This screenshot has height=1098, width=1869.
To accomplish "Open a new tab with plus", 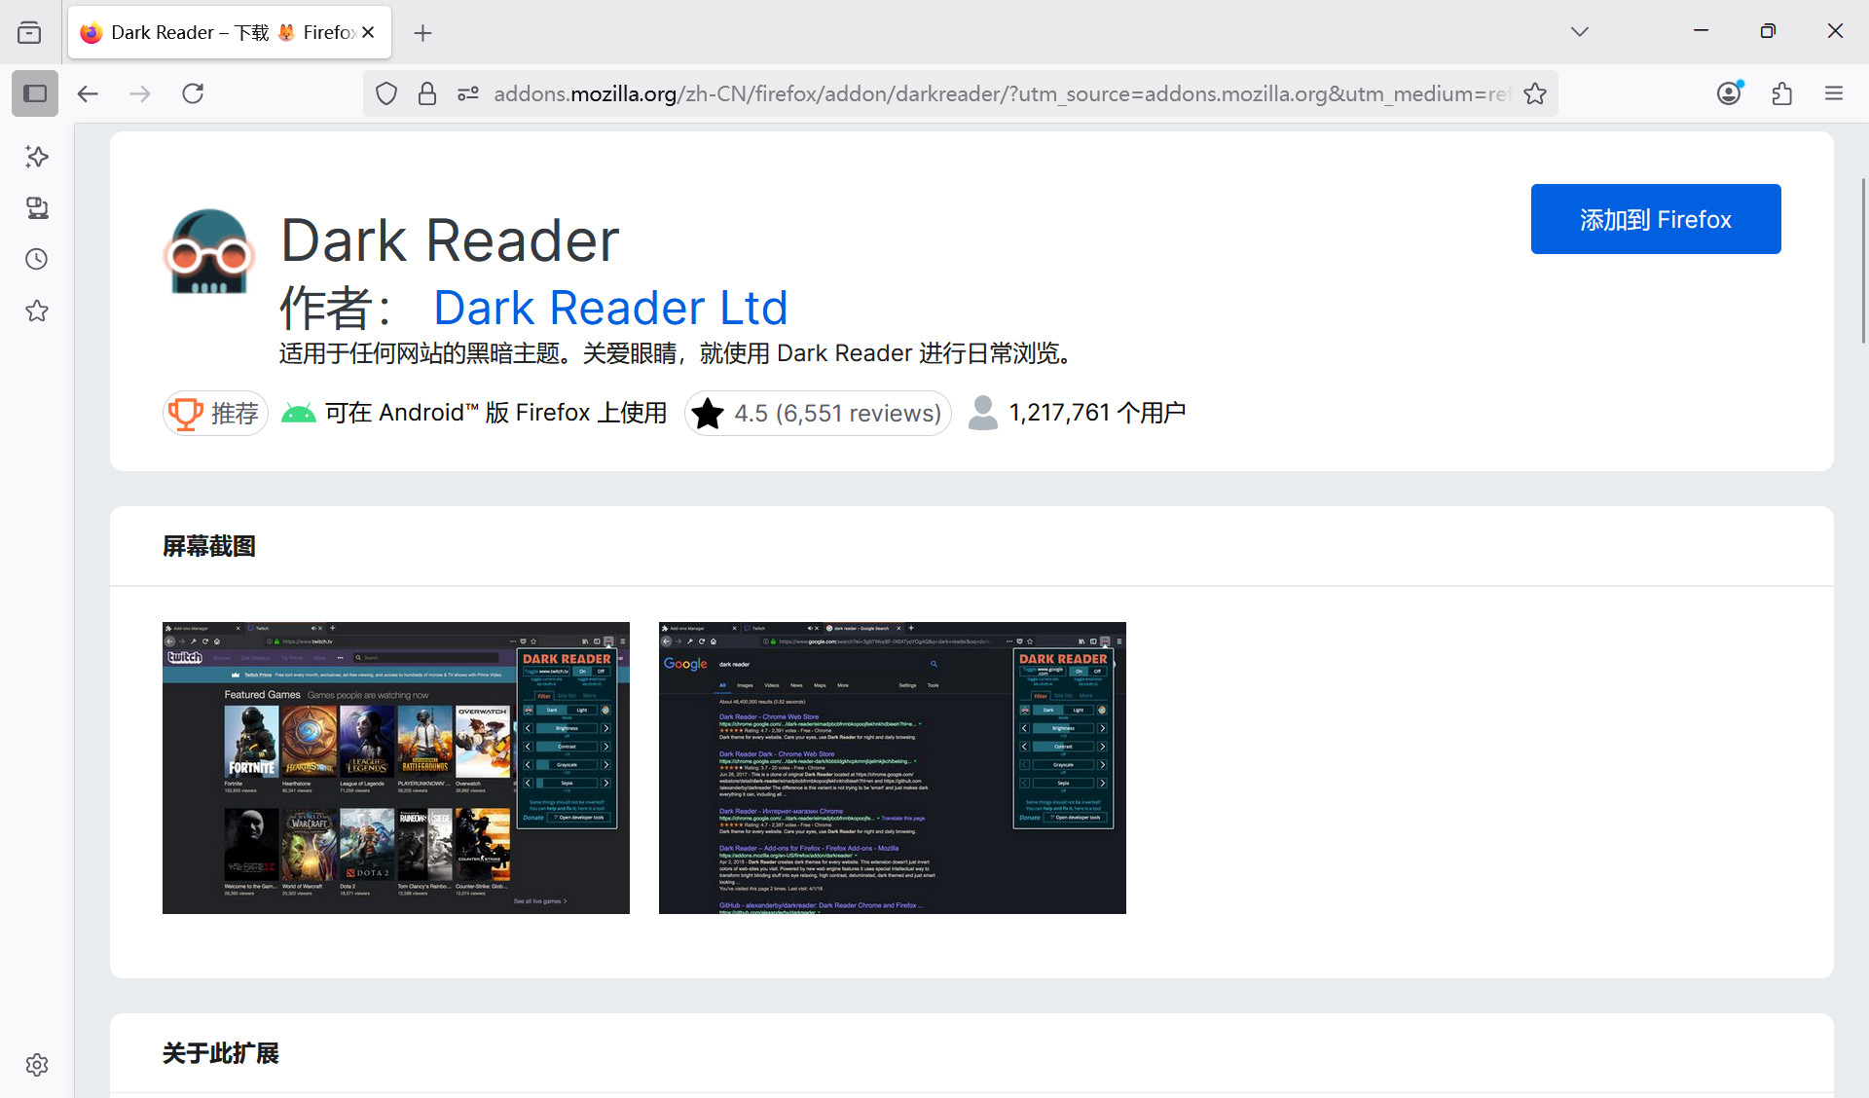I will pos(422,33).
